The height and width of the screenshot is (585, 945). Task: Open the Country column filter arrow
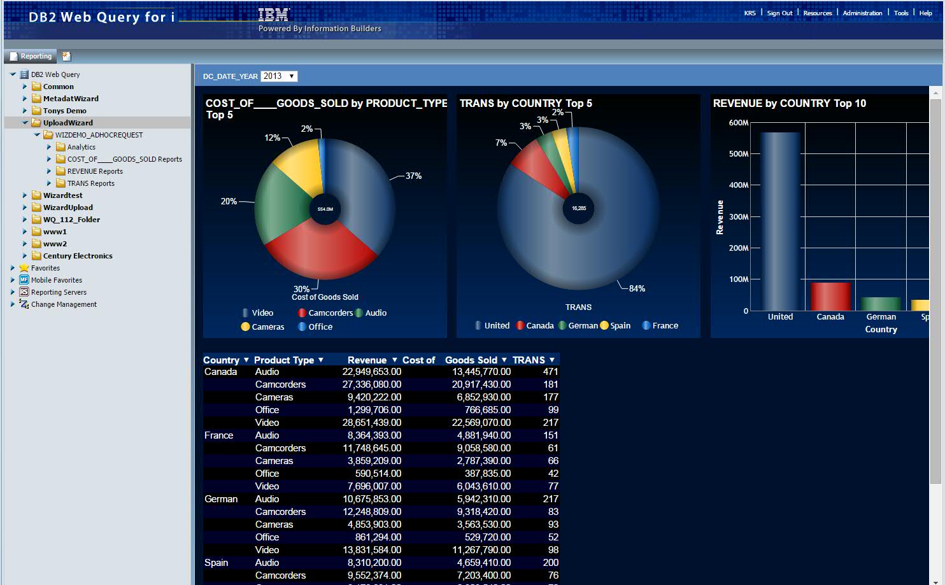click(246, 360)
